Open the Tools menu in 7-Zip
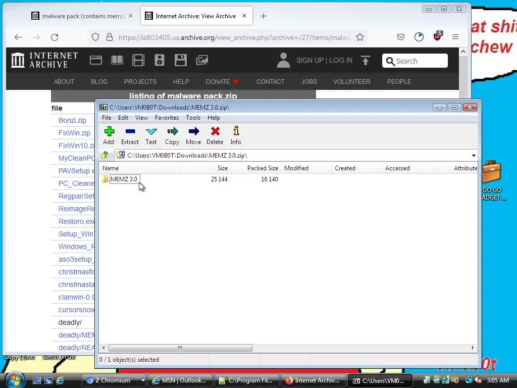The width and height of the screenshot is (517, 388). point(193,118)
